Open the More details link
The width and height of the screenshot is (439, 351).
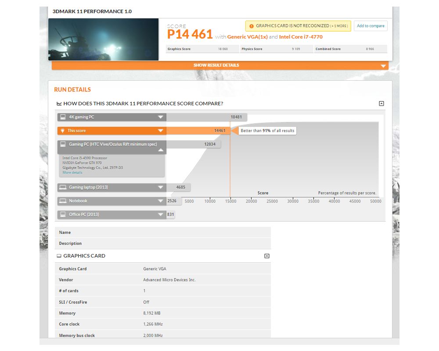[x=72, y=172]
